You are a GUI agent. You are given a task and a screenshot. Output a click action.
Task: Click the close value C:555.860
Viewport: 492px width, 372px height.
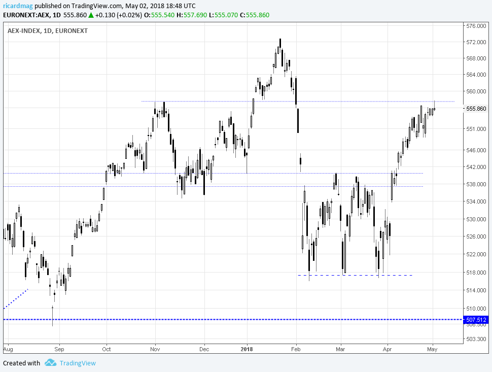tap(255, 15)
